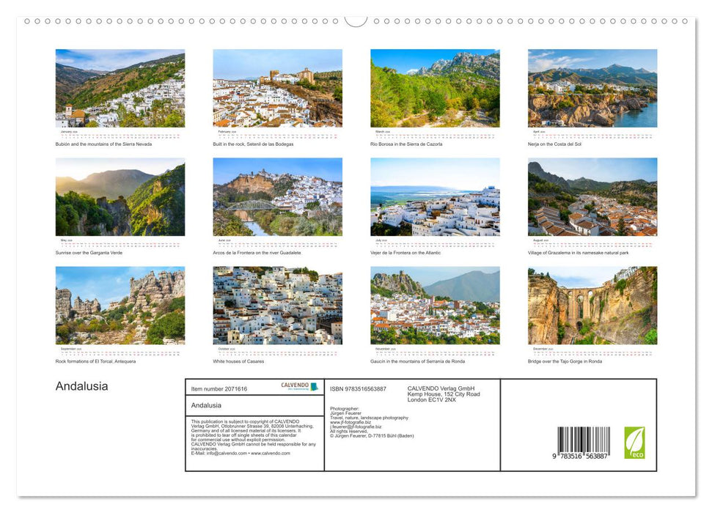Click the item number 2071616

tap(220, 388)
